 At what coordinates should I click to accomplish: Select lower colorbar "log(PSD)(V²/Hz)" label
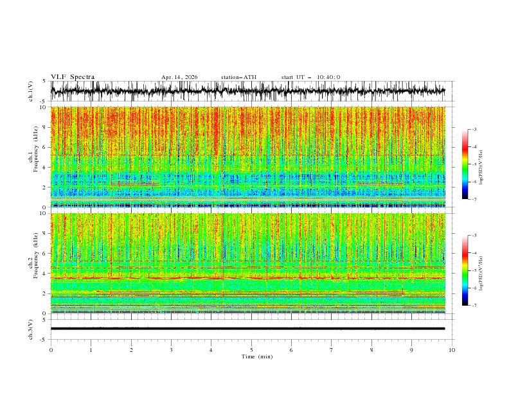click(481, 273)
